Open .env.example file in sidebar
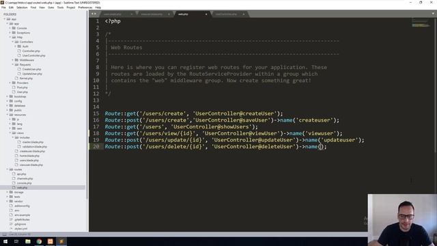The width and height of the screenshot is (437, 246). click(x=22, y=215)
